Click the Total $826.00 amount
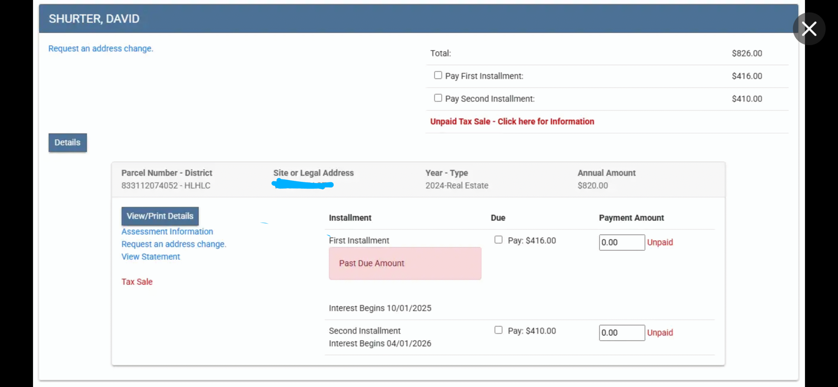838x387 pixels. [747, 53]
